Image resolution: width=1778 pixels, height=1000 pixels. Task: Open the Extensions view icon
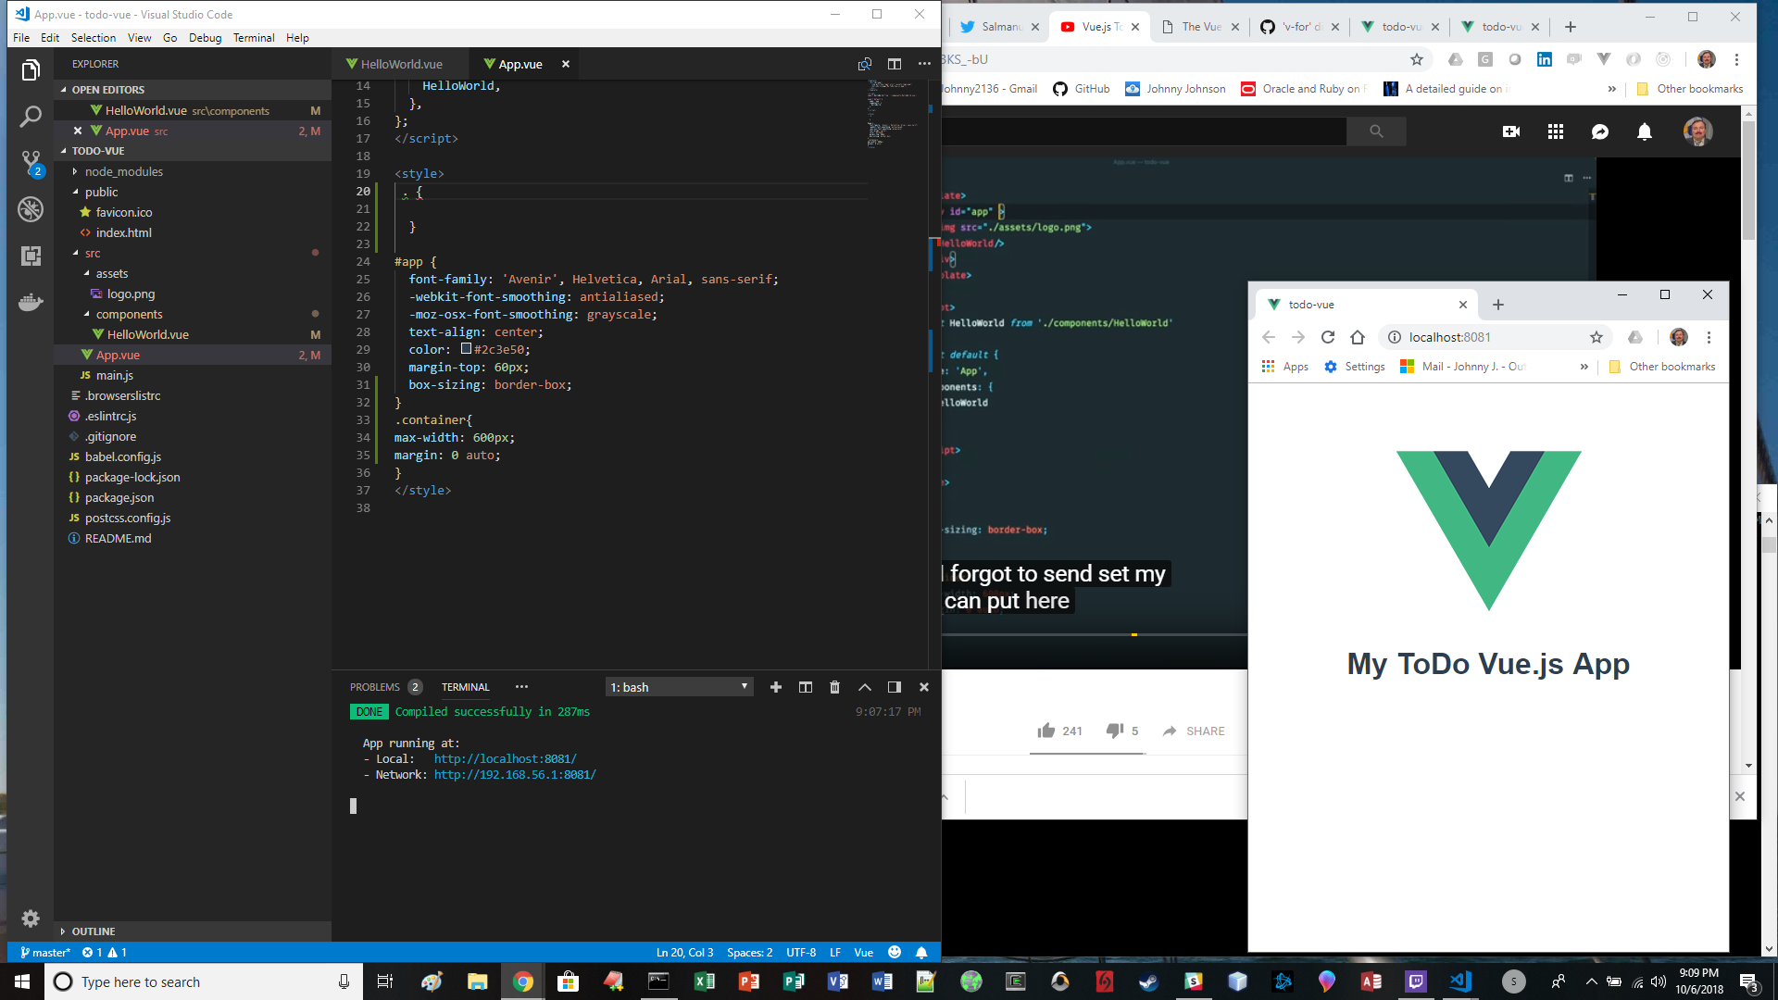[31, 256]
